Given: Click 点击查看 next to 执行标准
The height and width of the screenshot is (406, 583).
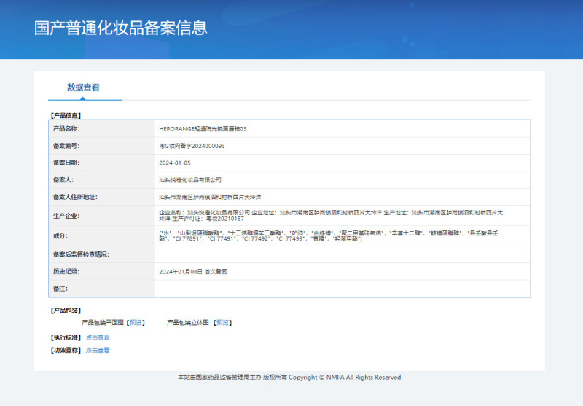Looking at the screenshot, I should coord(98,337).
